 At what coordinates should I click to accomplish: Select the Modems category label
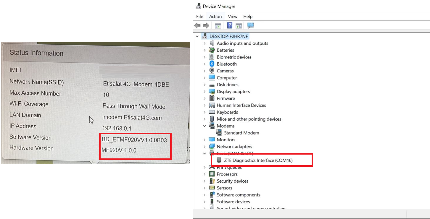click(x=226, y=126)
